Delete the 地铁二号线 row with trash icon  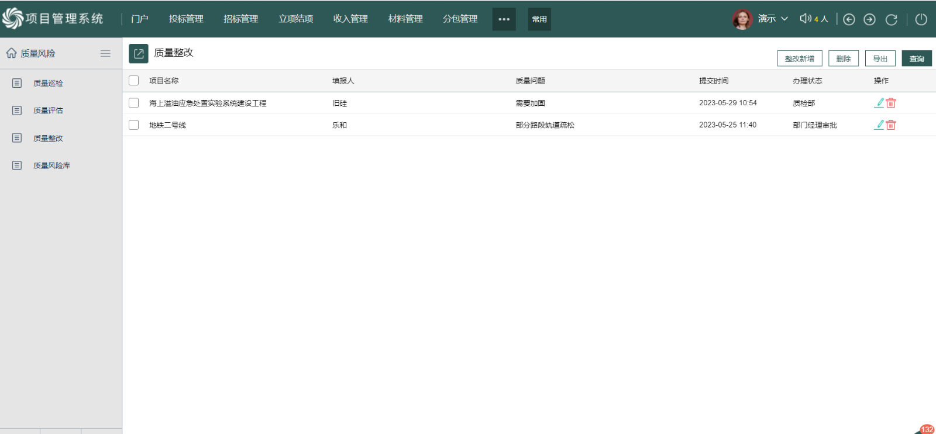coord(891,125)
